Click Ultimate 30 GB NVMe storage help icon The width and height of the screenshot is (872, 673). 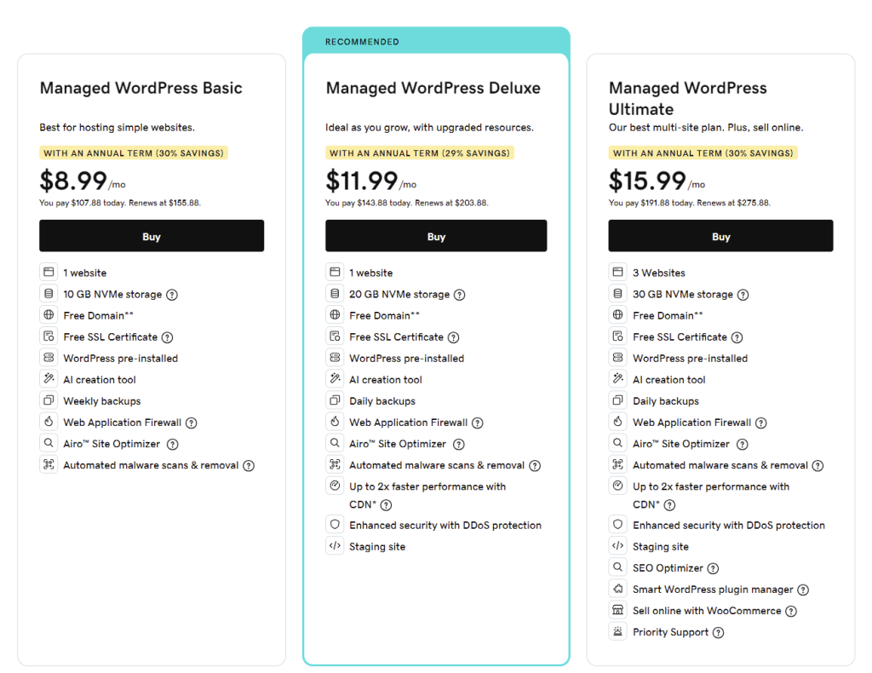tap(743, 295)
